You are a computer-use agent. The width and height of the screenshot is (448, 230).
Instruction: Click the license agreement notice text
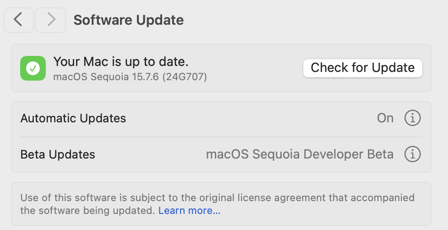click(217, 204)
